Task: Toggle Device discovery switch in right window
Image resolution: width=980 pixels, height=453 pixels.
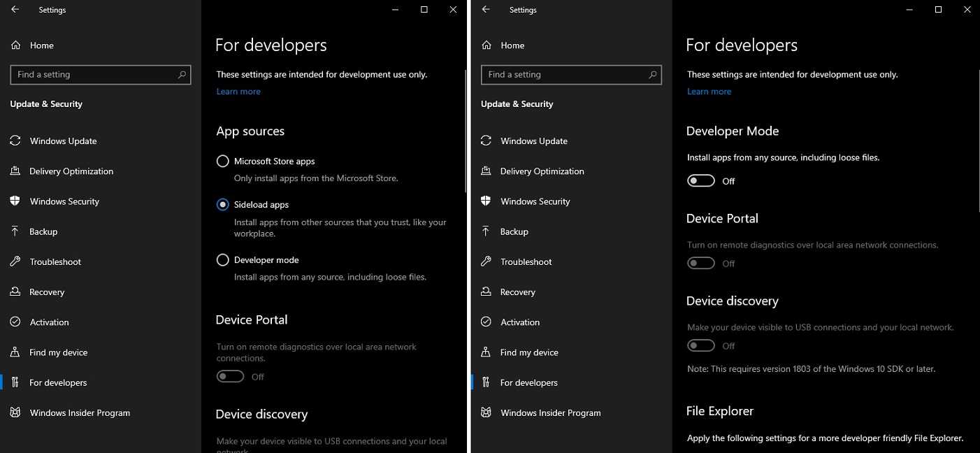Action: (x=701, y=346)
